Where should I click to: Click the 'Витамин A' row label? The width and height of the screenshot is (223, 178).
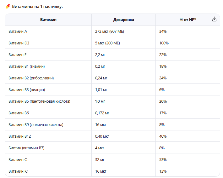point(18,32)
